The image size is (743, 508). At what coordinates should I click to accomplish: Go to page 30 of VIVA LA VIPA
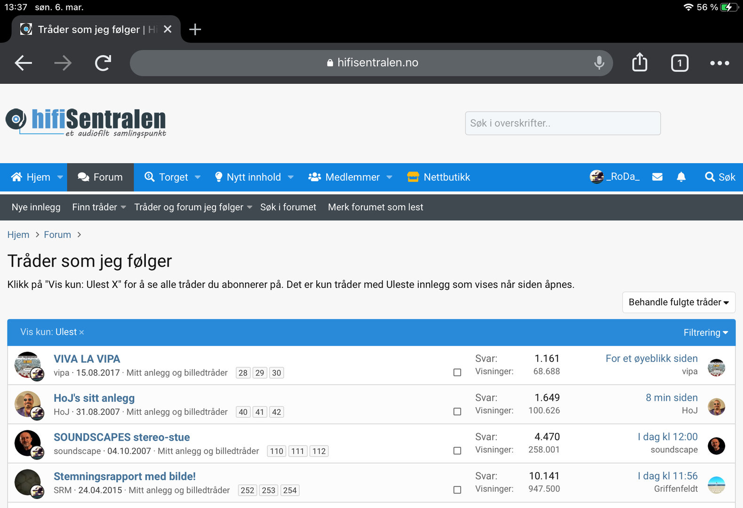277,373
